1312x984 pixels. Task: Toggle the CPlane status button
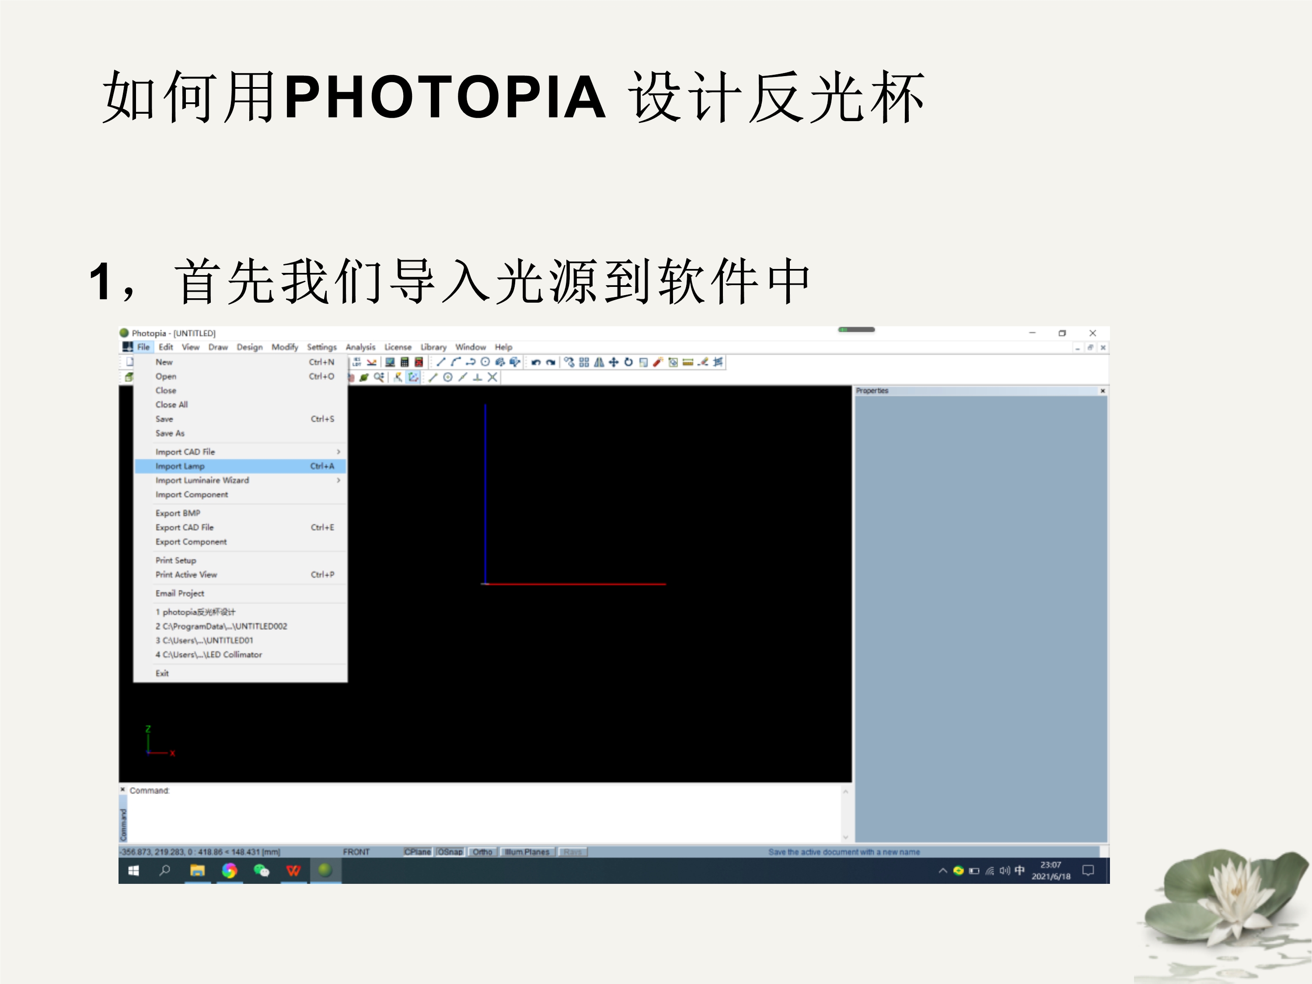click(418, 852)
